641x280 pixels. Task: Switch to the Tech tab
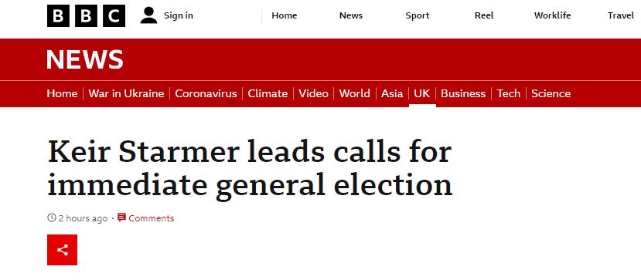tap(509, 94)
